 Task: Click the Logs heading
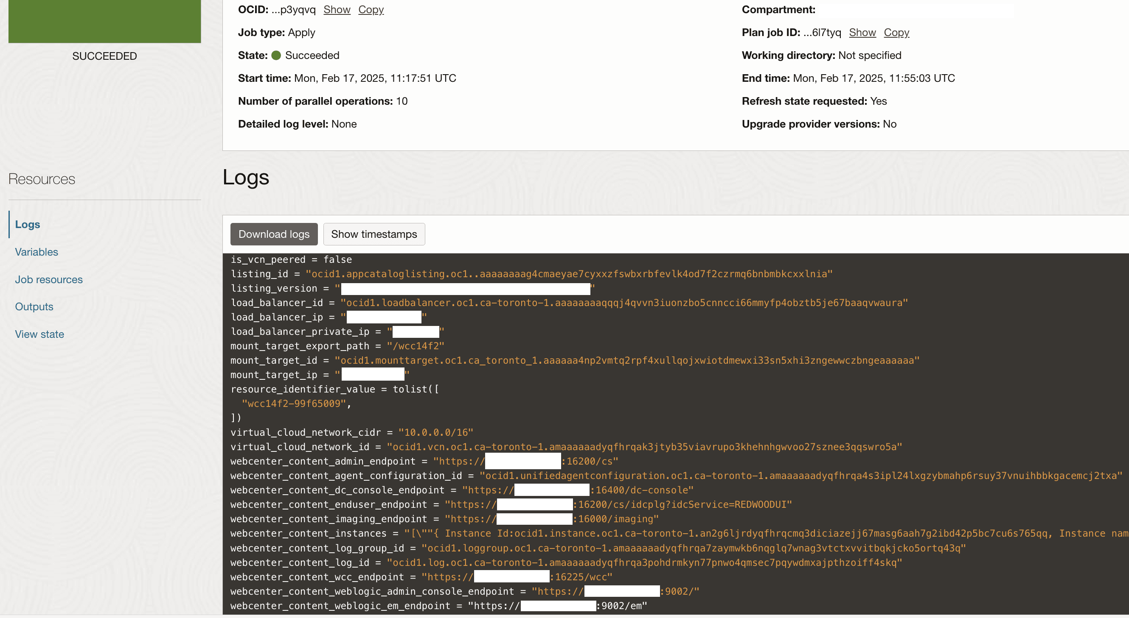pyautogui.click(x=245, y=177)
